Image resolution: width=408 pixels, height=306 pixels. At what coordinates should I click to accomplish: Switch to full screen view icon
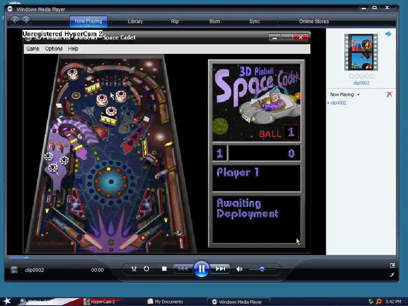click(x=392, y=265)
